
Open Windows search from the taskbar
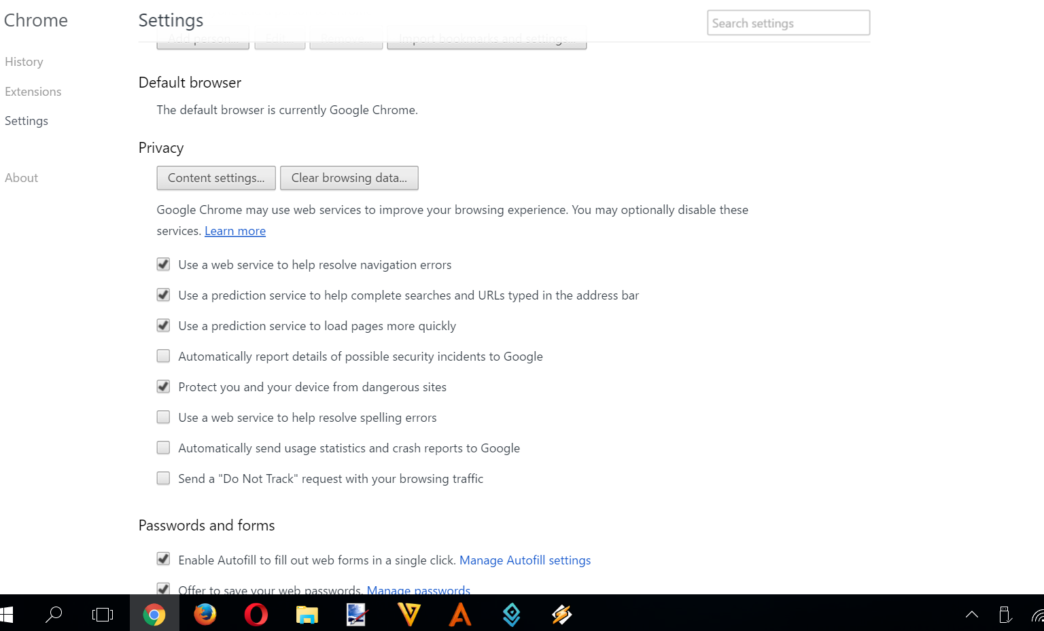tap(53, 615)
